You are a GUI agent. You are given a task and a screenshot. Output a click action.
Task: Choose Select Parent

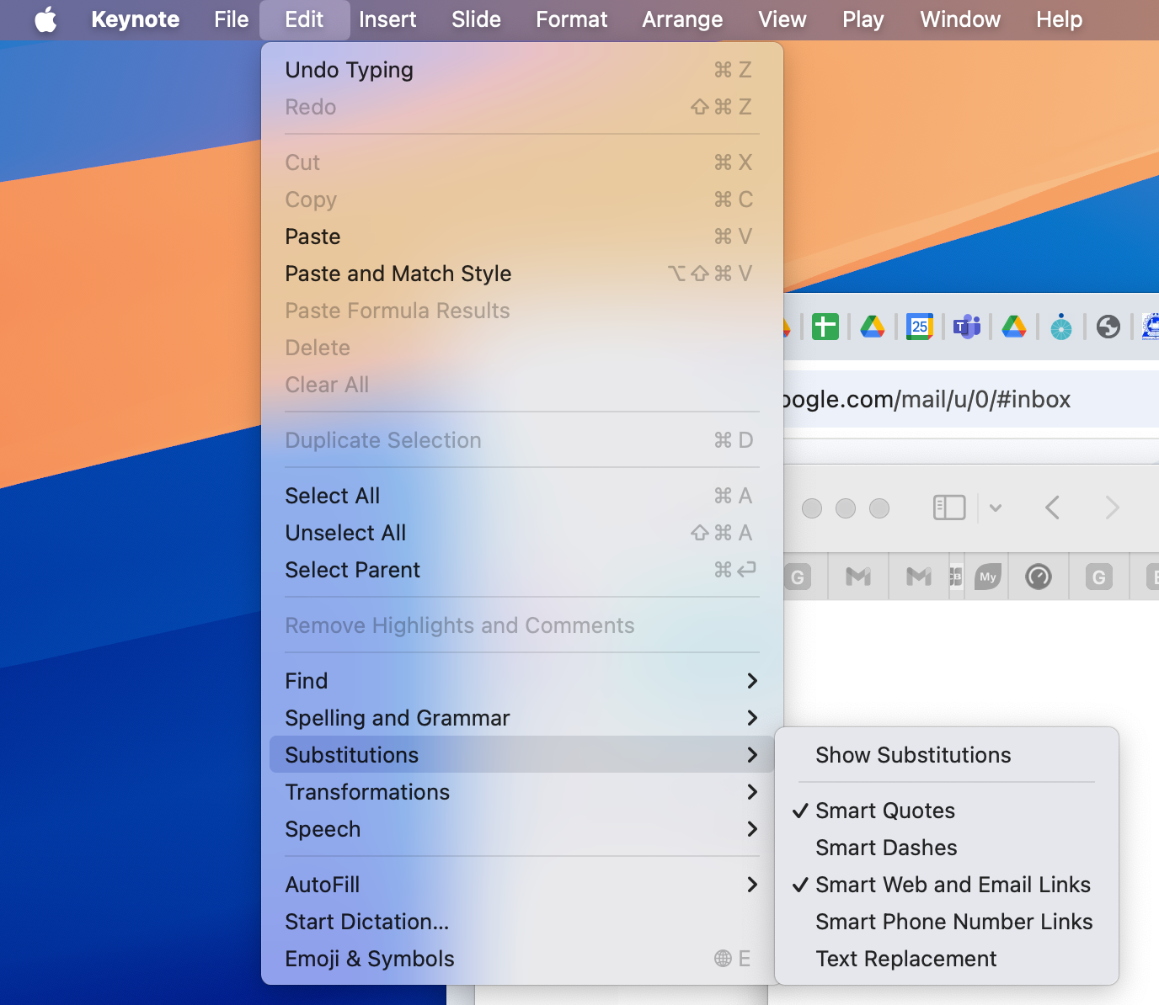click(522, 570)
